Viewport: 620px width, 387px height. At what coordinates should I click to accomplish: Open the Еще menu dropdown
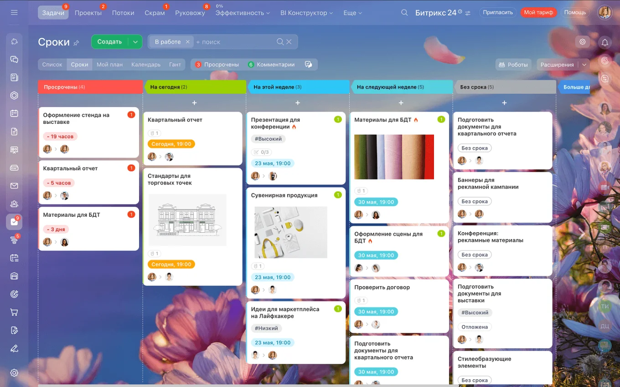[352, 13]
